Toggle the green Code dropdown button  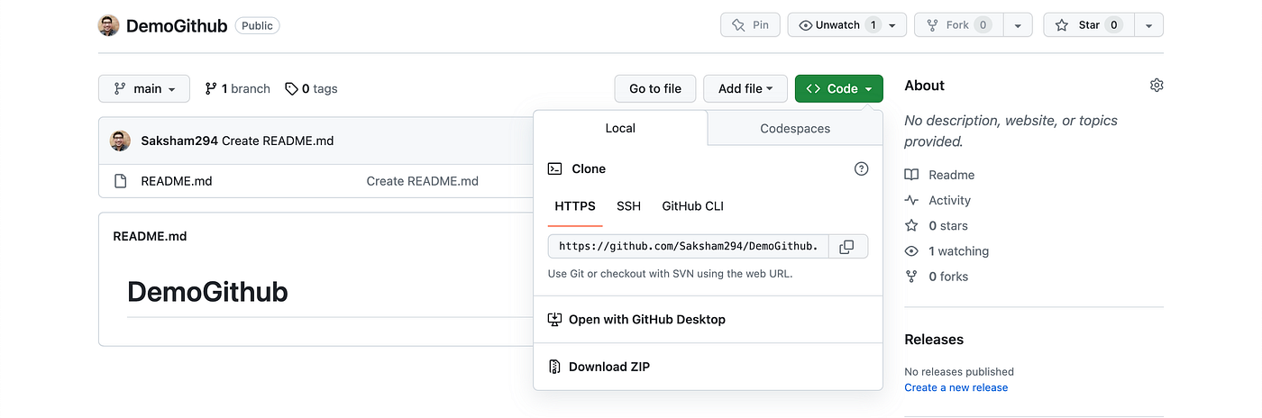click(838, 88)
